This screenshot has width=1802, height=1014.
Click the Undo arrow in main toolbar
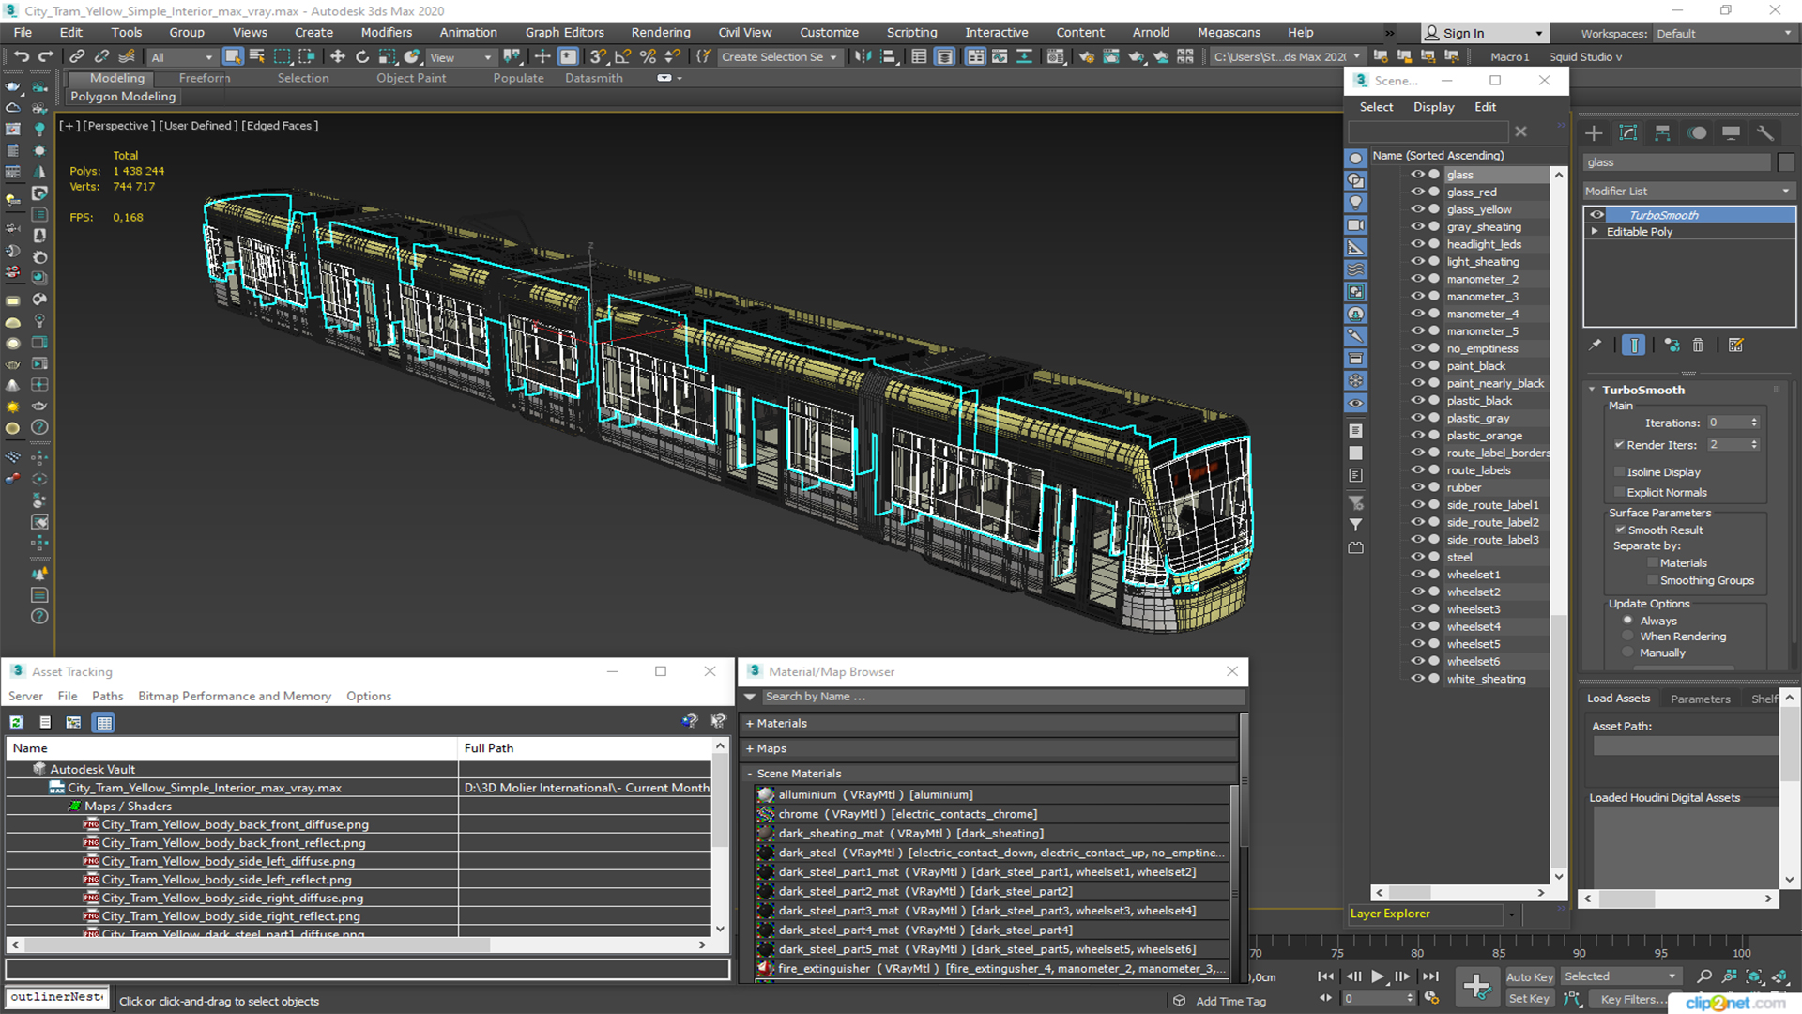(x=21, y=57)
